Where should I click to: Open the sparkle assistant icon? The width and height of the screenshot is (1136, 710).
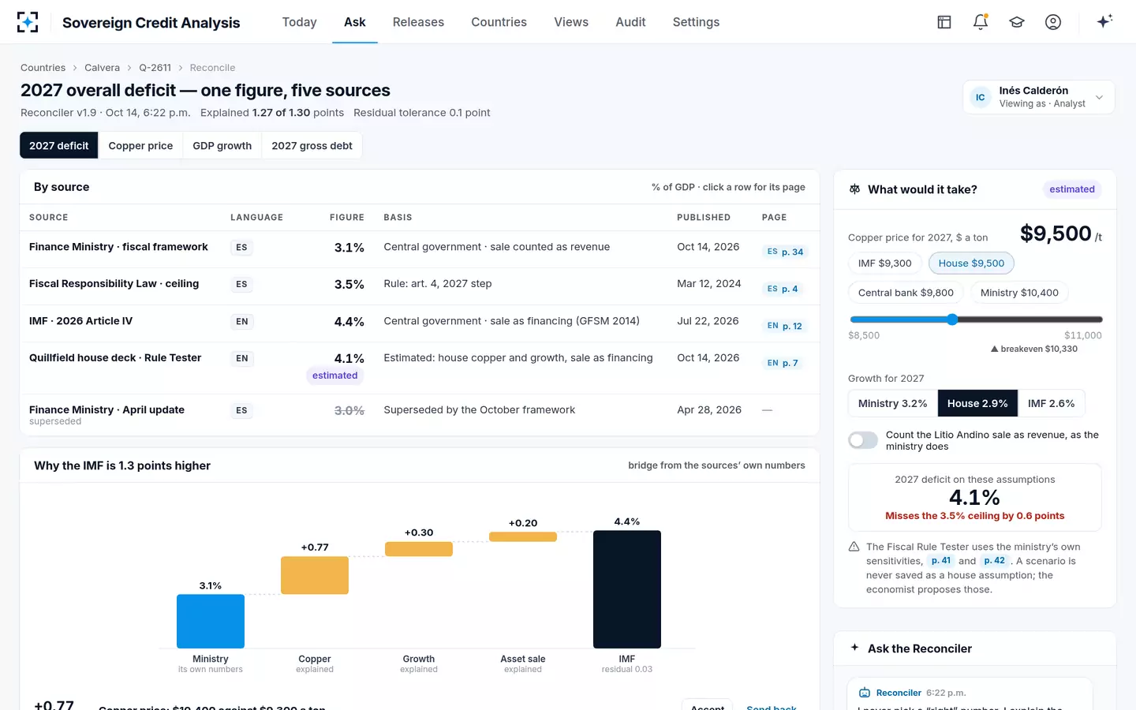coord(1104,21)
